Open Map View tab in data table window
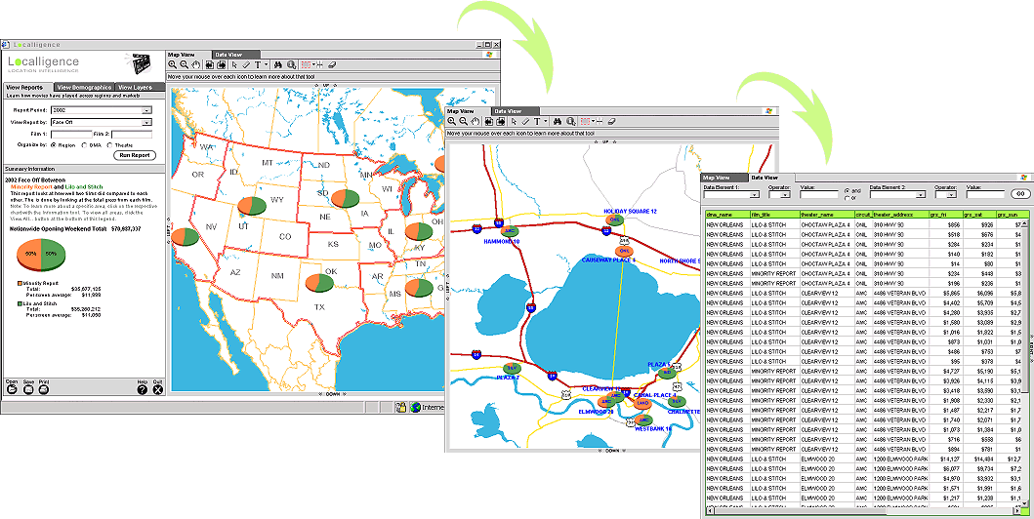Viewport: 1034px width, 519px height. (724, 178)
